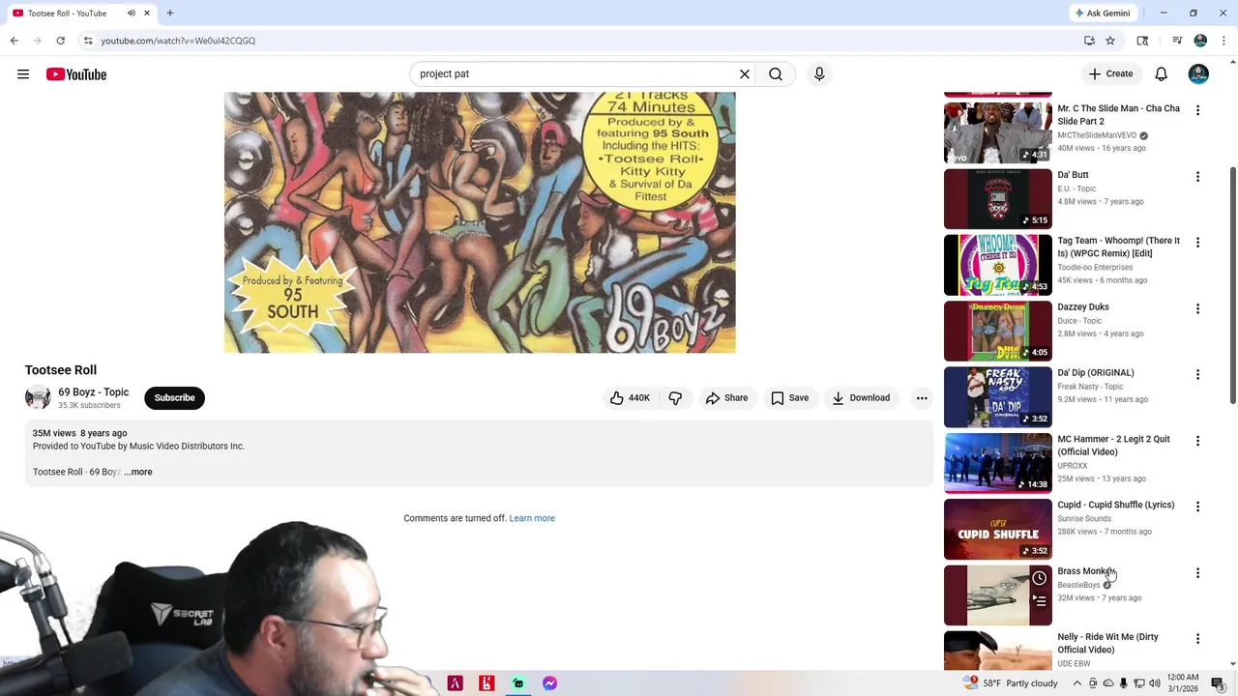Image resolution: width=1238 pixels, height=696 pixels.
Task: Open options for Da' Butt video
Action: coord(1197,177)
